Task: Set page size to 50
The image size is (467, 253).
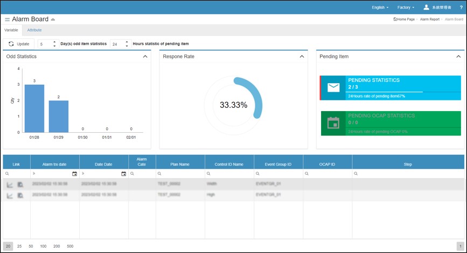Action: [x=31, y=246]
